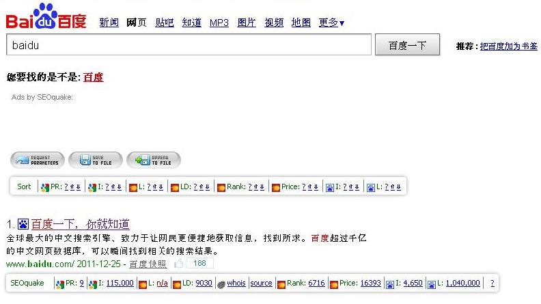Click the Save To File button
This screenshot has height=304, width=541.
(x=96, y=160)
